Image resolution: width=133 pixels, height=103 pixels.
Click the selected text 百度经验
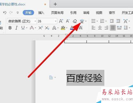[x=84, y=78]
